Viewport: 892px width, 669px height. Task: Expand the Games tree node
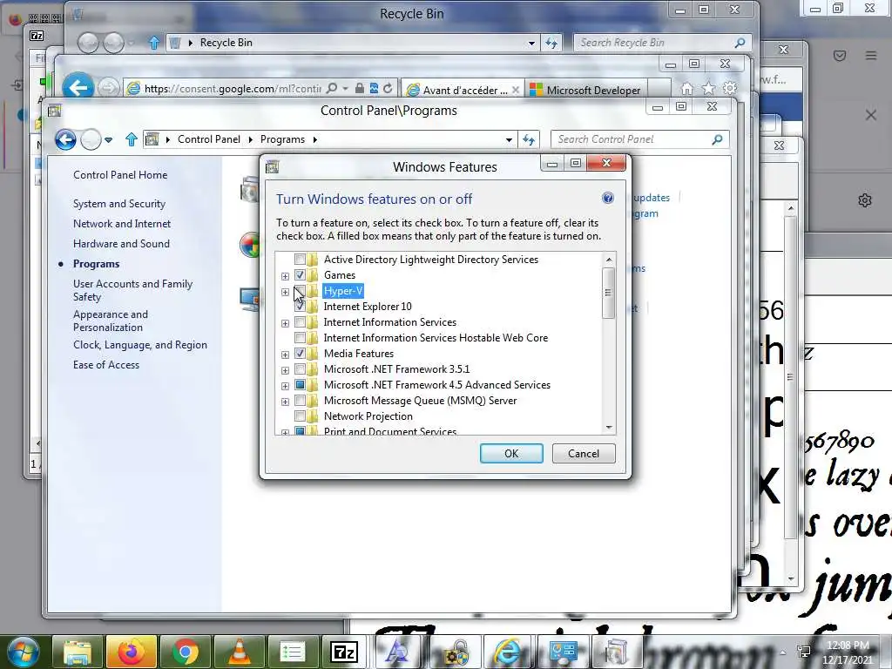(x=285, y=276)
